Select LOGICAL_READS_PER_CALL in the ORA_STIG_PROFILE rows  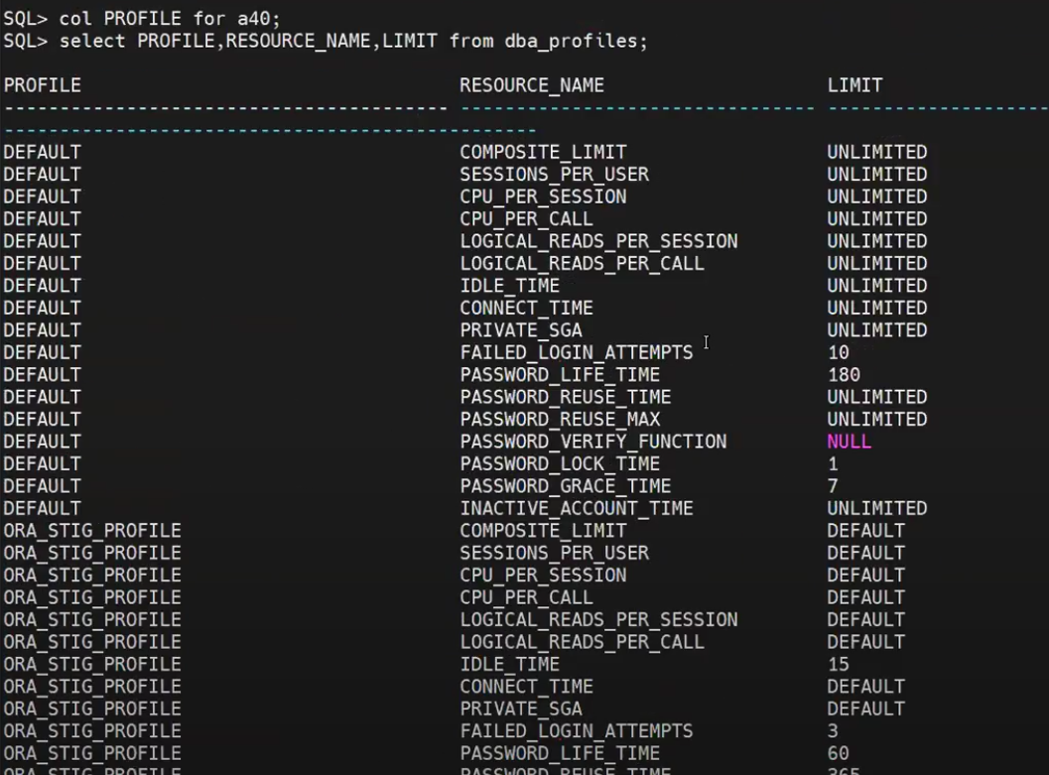click(x=582, y=642)
